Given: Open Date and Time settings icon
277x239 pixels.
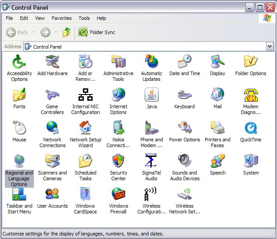Looking at the screenshot, I should click(x=185, y=61).
